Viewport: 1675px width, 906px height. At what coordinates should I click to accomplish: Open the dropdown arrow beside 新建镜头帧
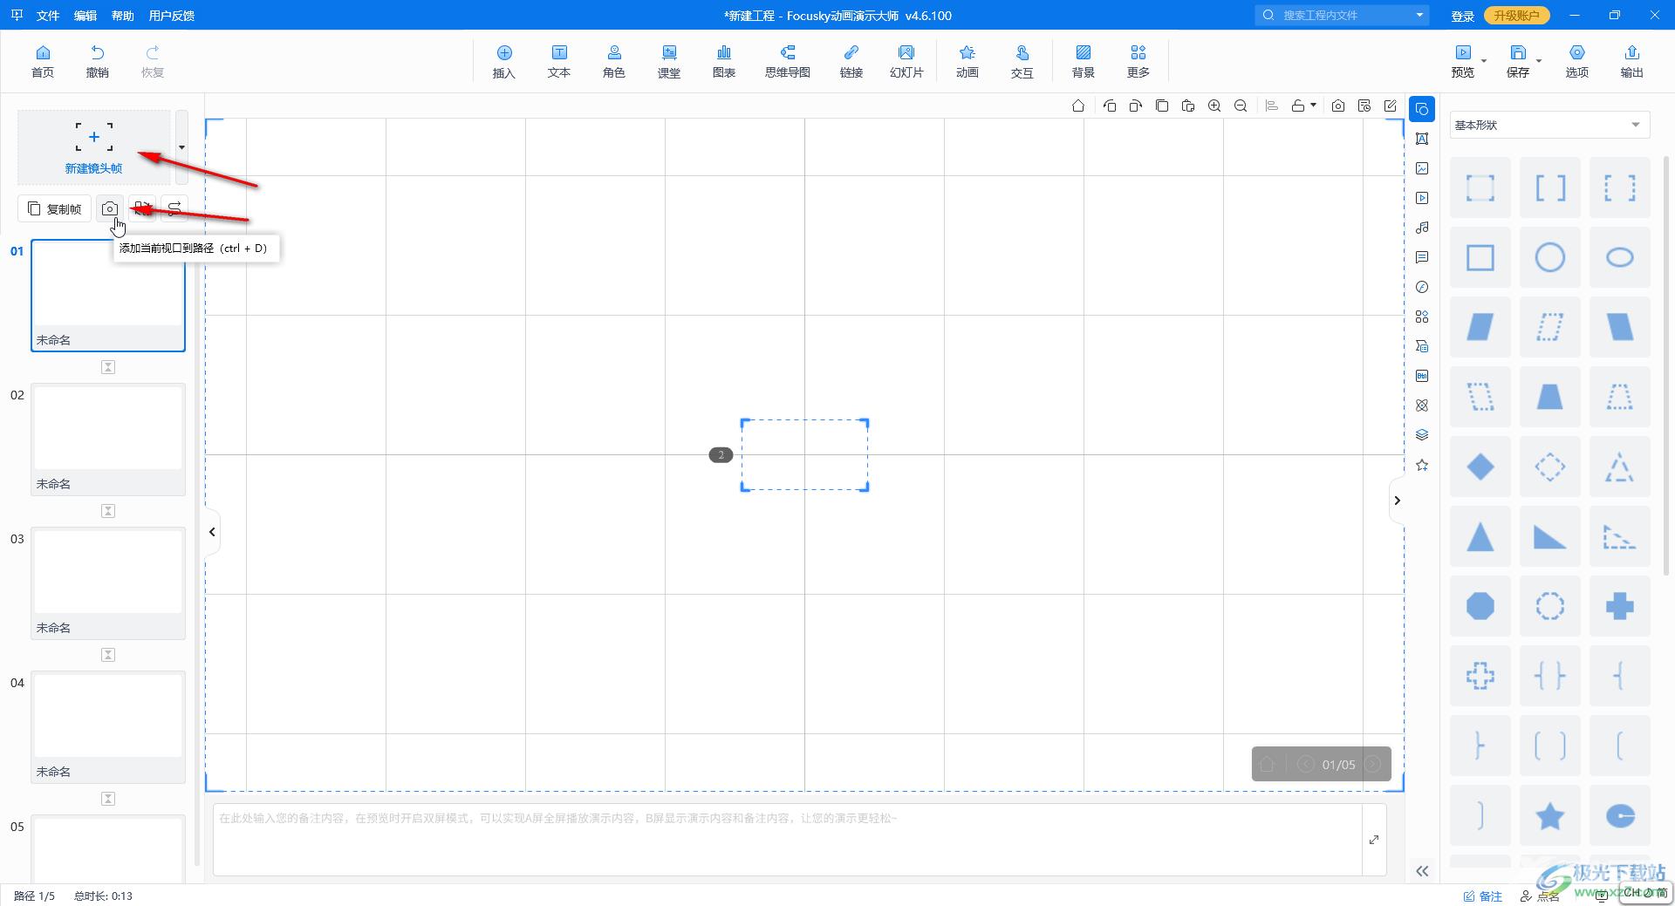coord(181,147)
